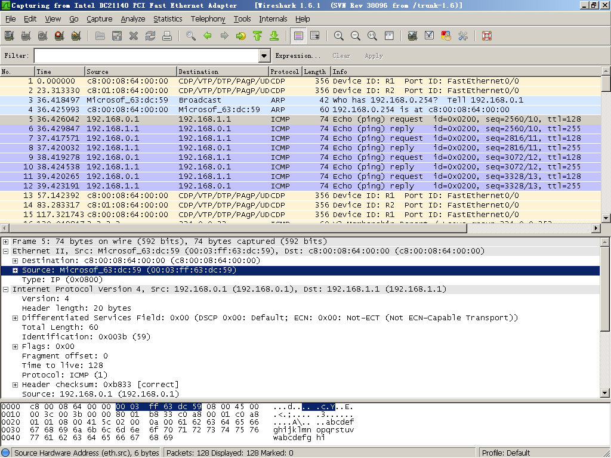Edit the coloring rules
Screen dimensions: 611x458
click(446, 36)
